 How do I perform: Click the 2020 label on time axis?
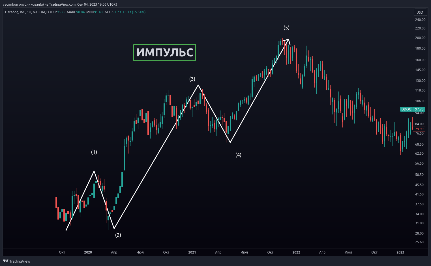point(88,252)
